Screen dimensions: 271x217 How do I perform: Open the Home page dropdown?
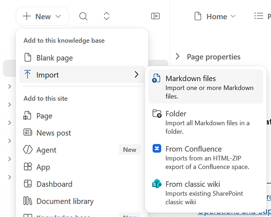[x=215, y=17]
